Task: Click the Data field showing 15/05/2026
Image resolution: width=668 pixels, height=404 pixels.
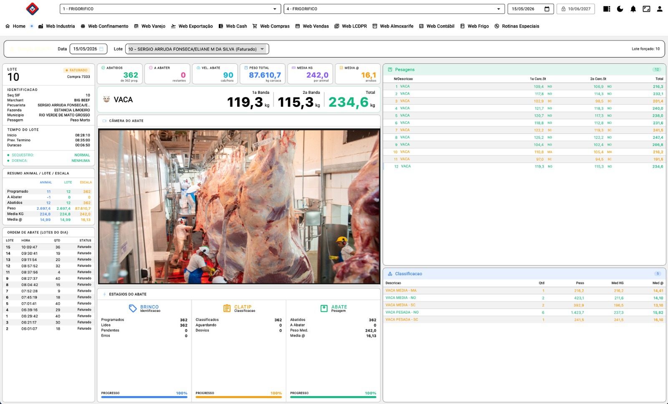Action: coord(89,49)
